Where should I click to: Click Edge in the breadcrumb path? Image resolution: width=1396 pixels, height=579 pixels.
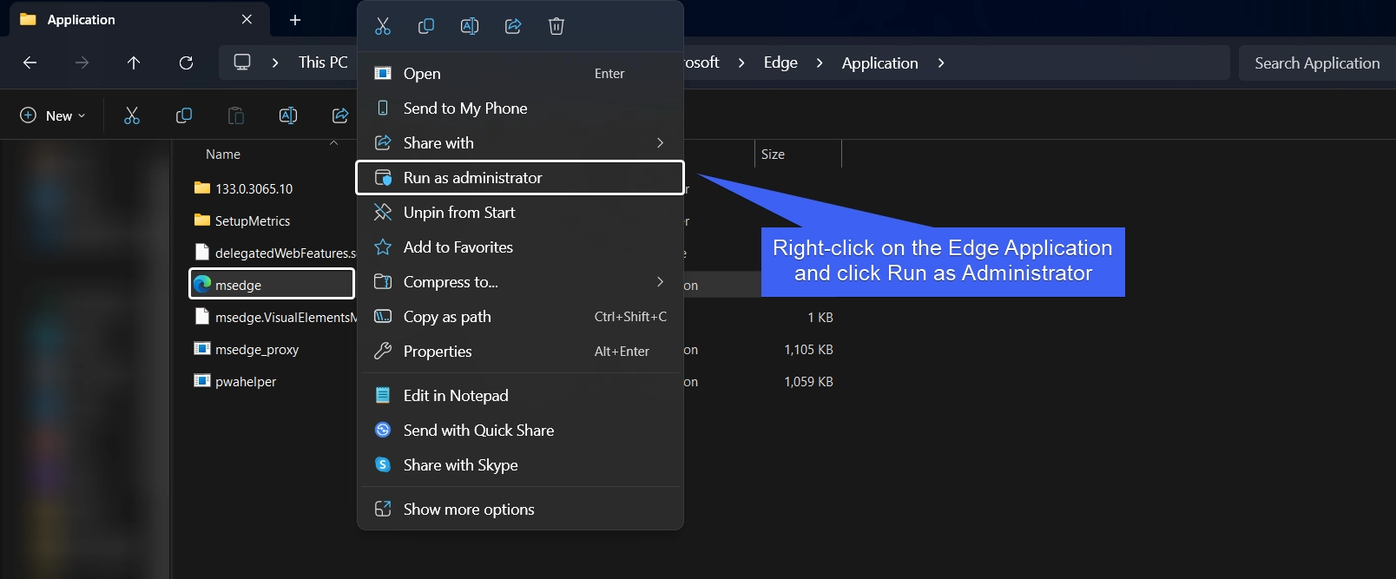point(780,63)
